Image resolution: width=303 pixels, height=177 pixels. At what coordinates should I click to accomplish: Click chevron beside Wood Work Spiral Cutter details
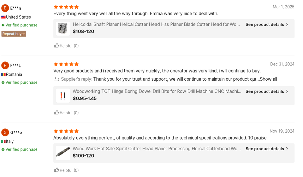tap(287, 149)
